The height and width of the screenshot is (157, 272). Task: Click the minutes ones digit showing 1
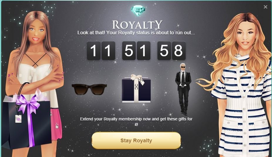143,50
